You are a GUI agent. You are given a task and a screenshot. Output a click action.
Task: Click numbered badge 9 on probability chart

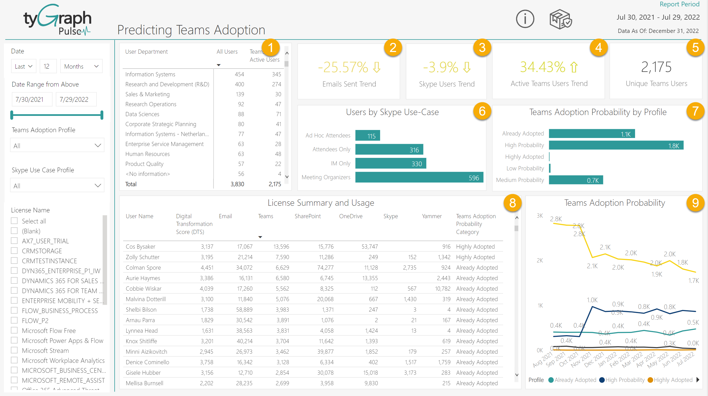[x=695, y=203]
